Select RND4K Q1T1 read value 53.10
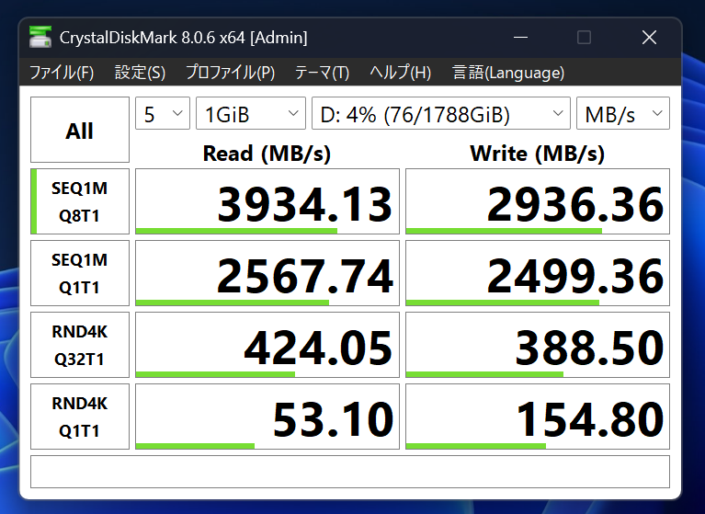Viewport: 705px width, 514px height. (267, 417)
